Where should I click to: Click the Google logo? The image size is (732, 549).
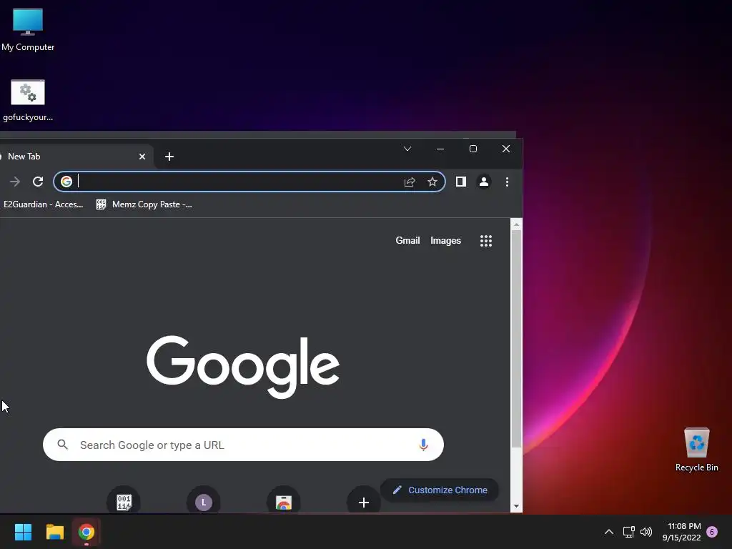coord(243,367)
